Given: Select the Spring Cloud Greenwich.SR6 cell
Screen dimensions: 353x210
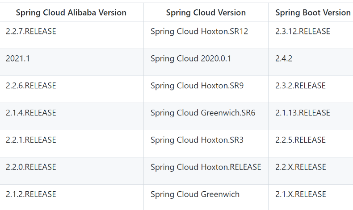Looking at the screenshot, I should point(202,113).
